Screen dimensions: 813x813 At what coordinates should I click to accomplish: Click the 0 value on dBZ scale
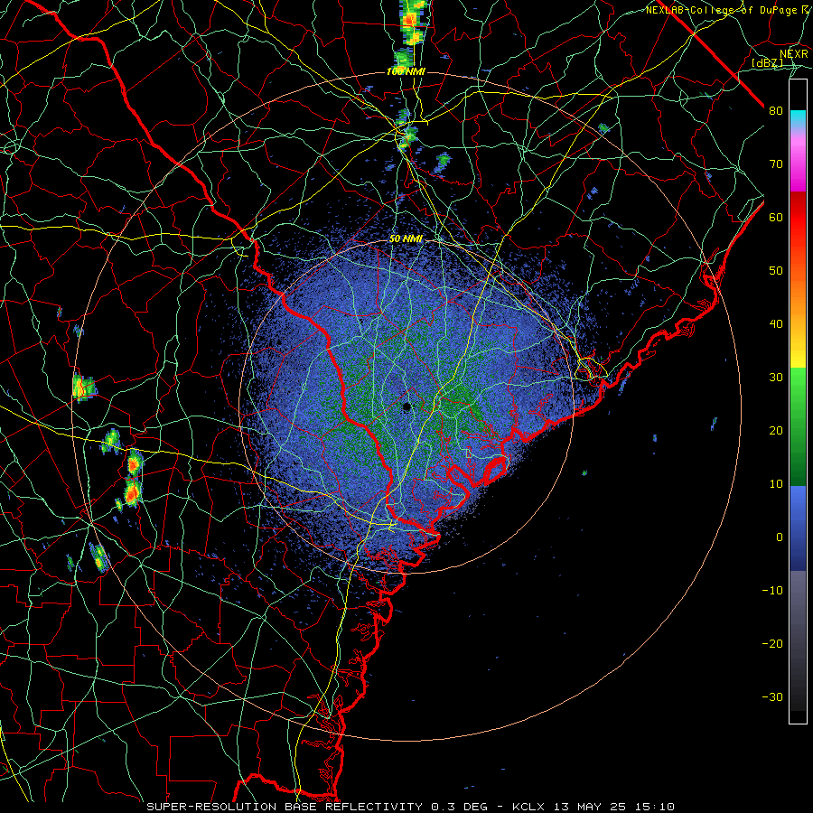click(x=780, y=537)
